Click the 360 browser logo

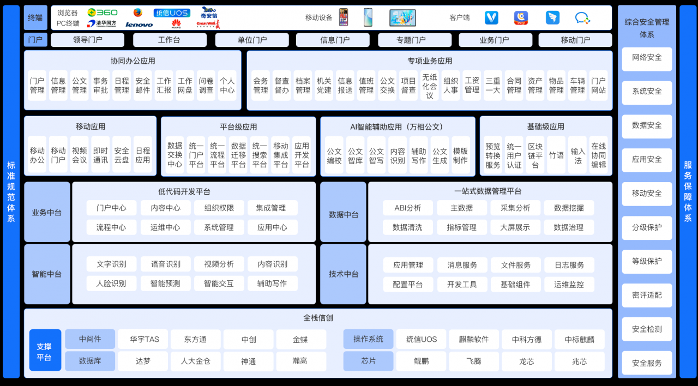click(102, 13)
